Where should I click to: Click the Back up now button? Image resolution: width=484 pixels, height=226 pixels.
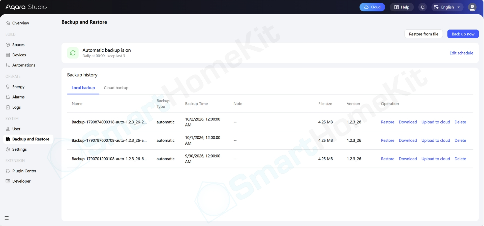click(463, 34)
